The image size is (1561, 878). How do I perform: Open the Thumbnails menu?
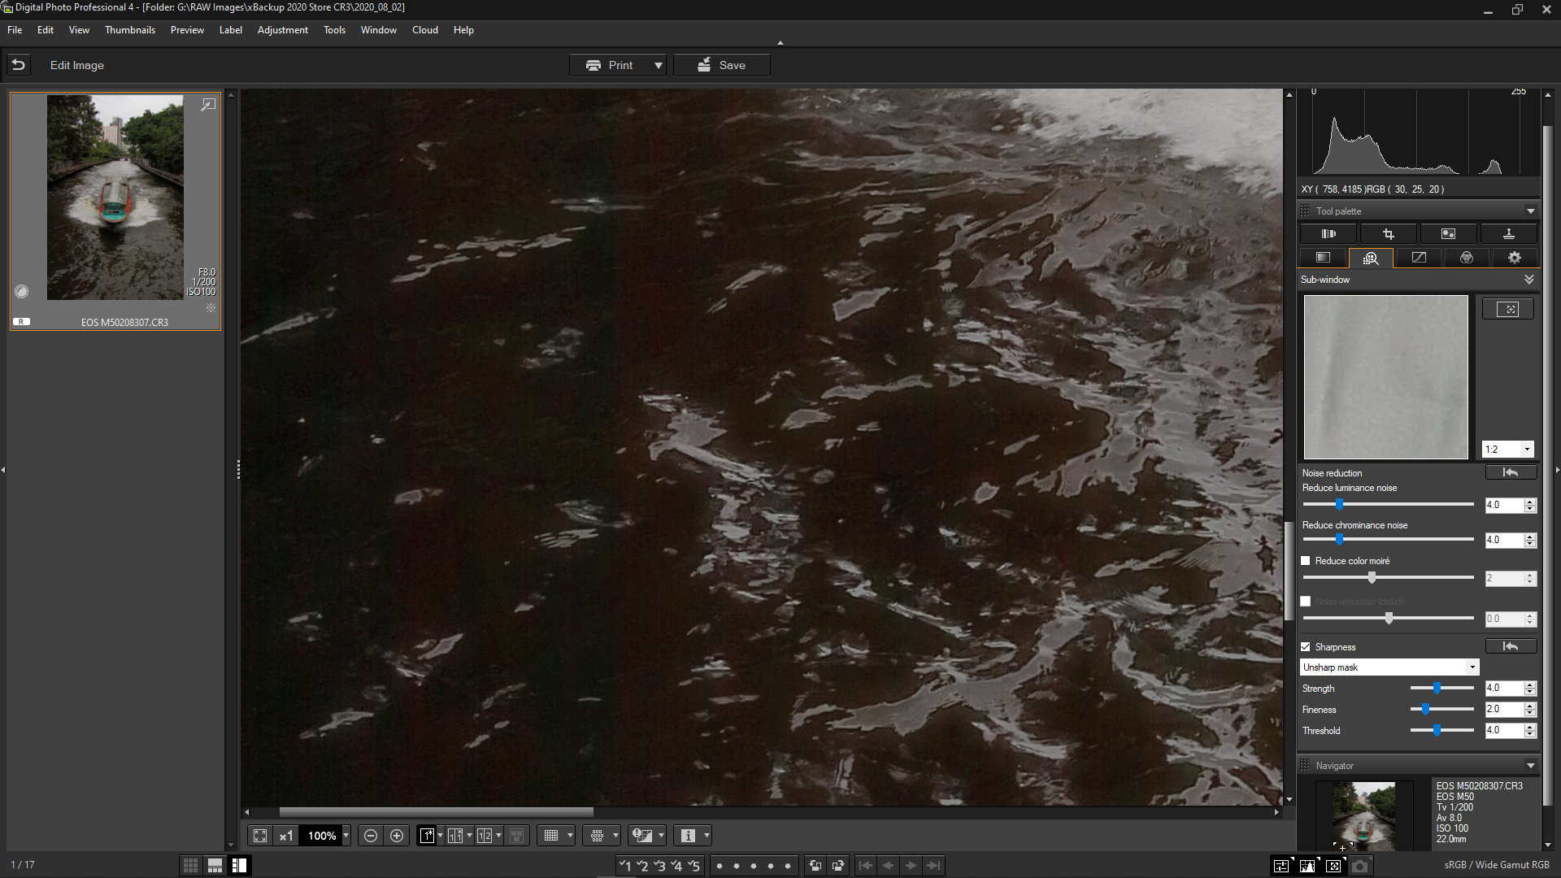[x=130, y=30]
